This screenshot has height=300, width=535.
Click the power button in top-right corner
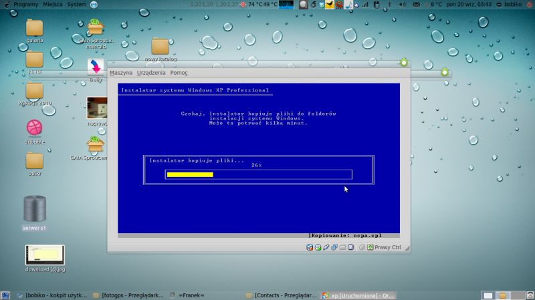point(530,5)
